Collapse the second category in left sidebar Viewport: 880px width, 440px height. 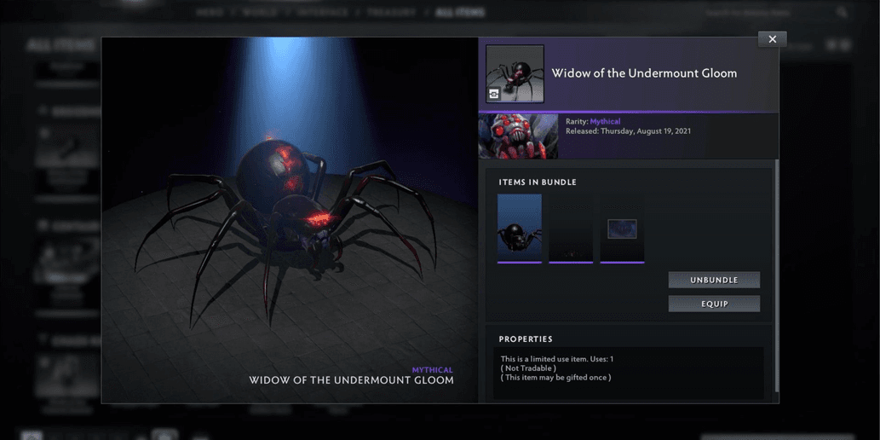tap(43, 225)
